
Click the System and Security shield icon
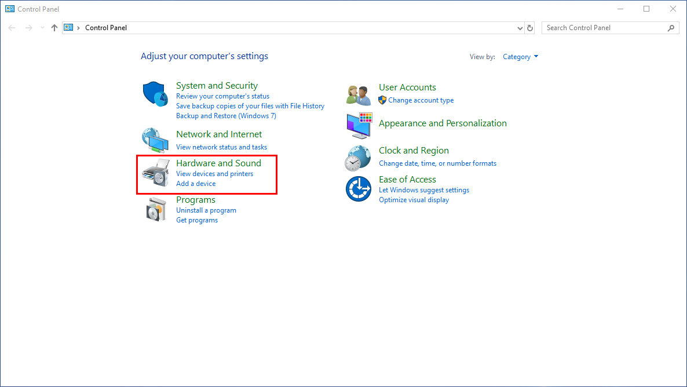pyautogui.click(x=155, y=94)
